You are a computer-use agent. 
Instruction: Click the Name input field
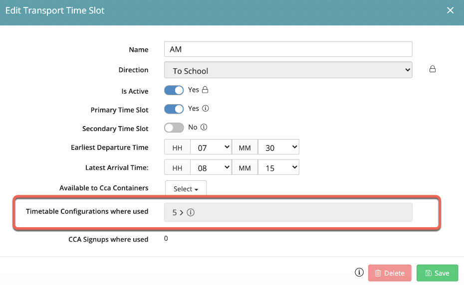click(x=288, y=49)
